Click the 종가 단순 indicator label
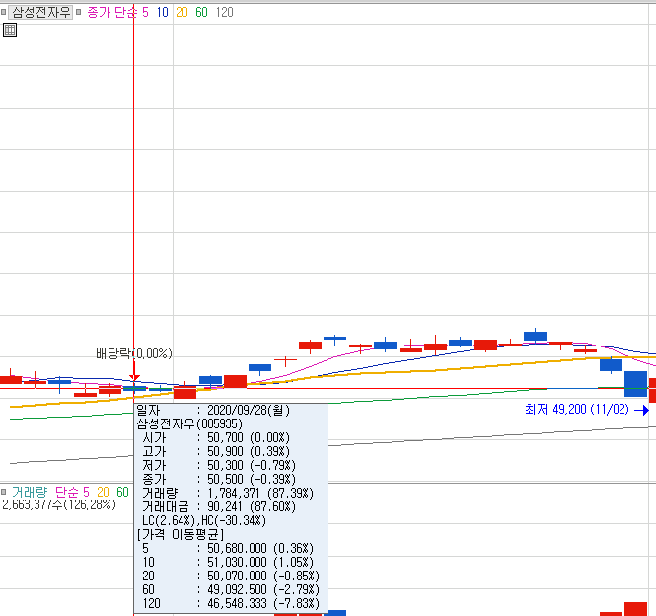This screenshot has width=656, height=616. click(x=112, y=12)
